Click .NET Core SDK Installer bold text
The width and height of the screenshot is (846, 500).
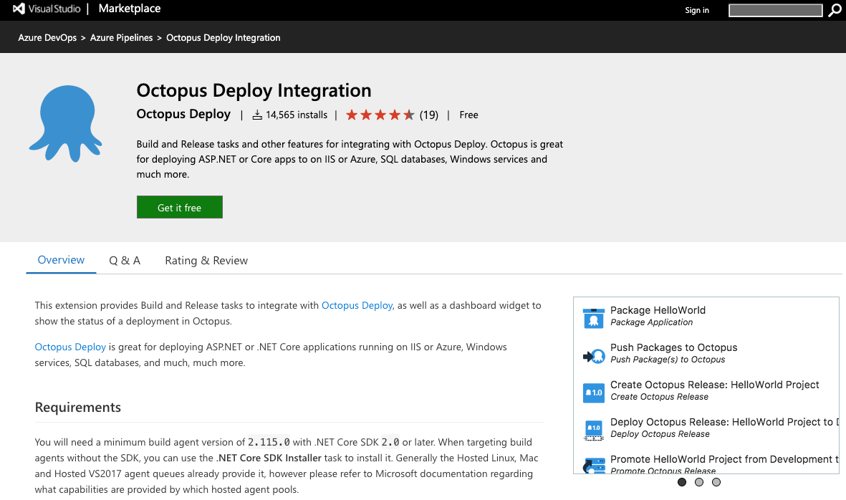(x=269, y=458)
